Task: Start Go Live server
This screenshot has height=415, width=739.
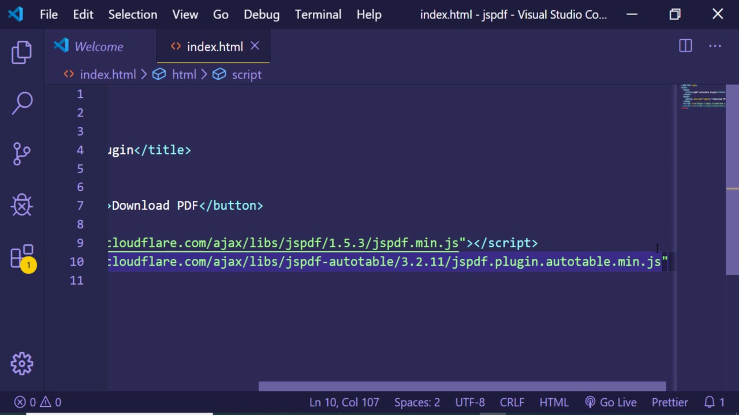Action: 611,402
